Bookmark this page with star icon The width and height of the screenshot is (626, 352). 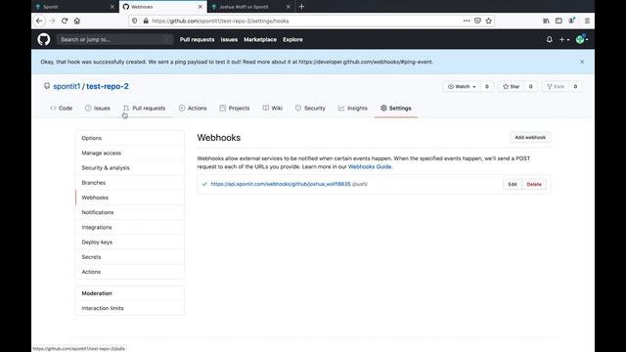(x=489, y=21)
